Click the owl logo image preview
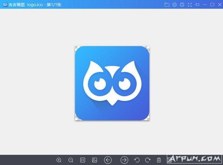Screen dimensions: 223x165 [112, 83]
